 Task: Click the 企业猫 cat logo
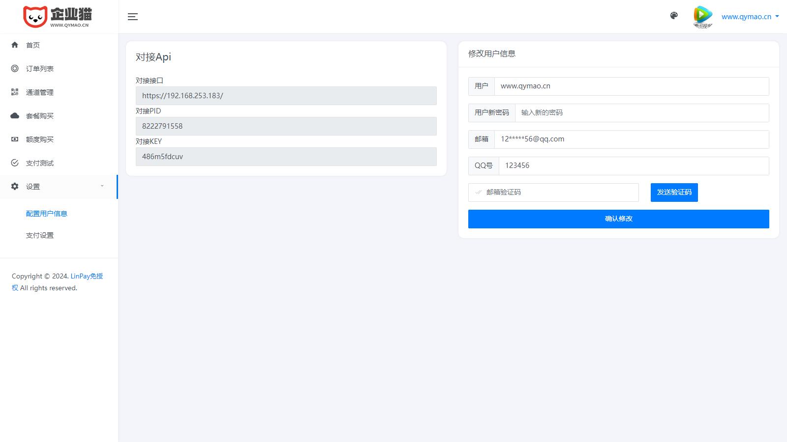click(x=35, y=17)
